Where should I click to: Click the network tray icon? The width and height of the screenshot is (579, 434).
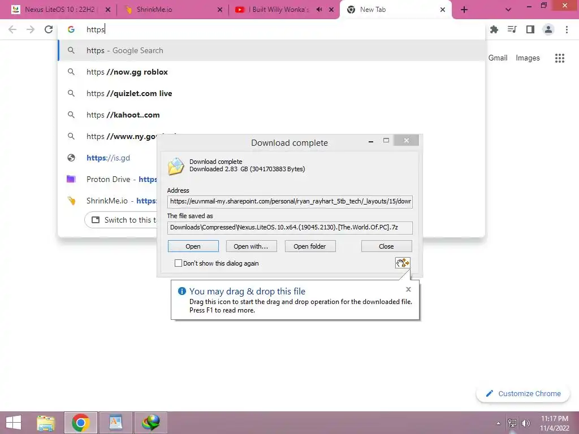pyautogui.click(x=512, y=423)
